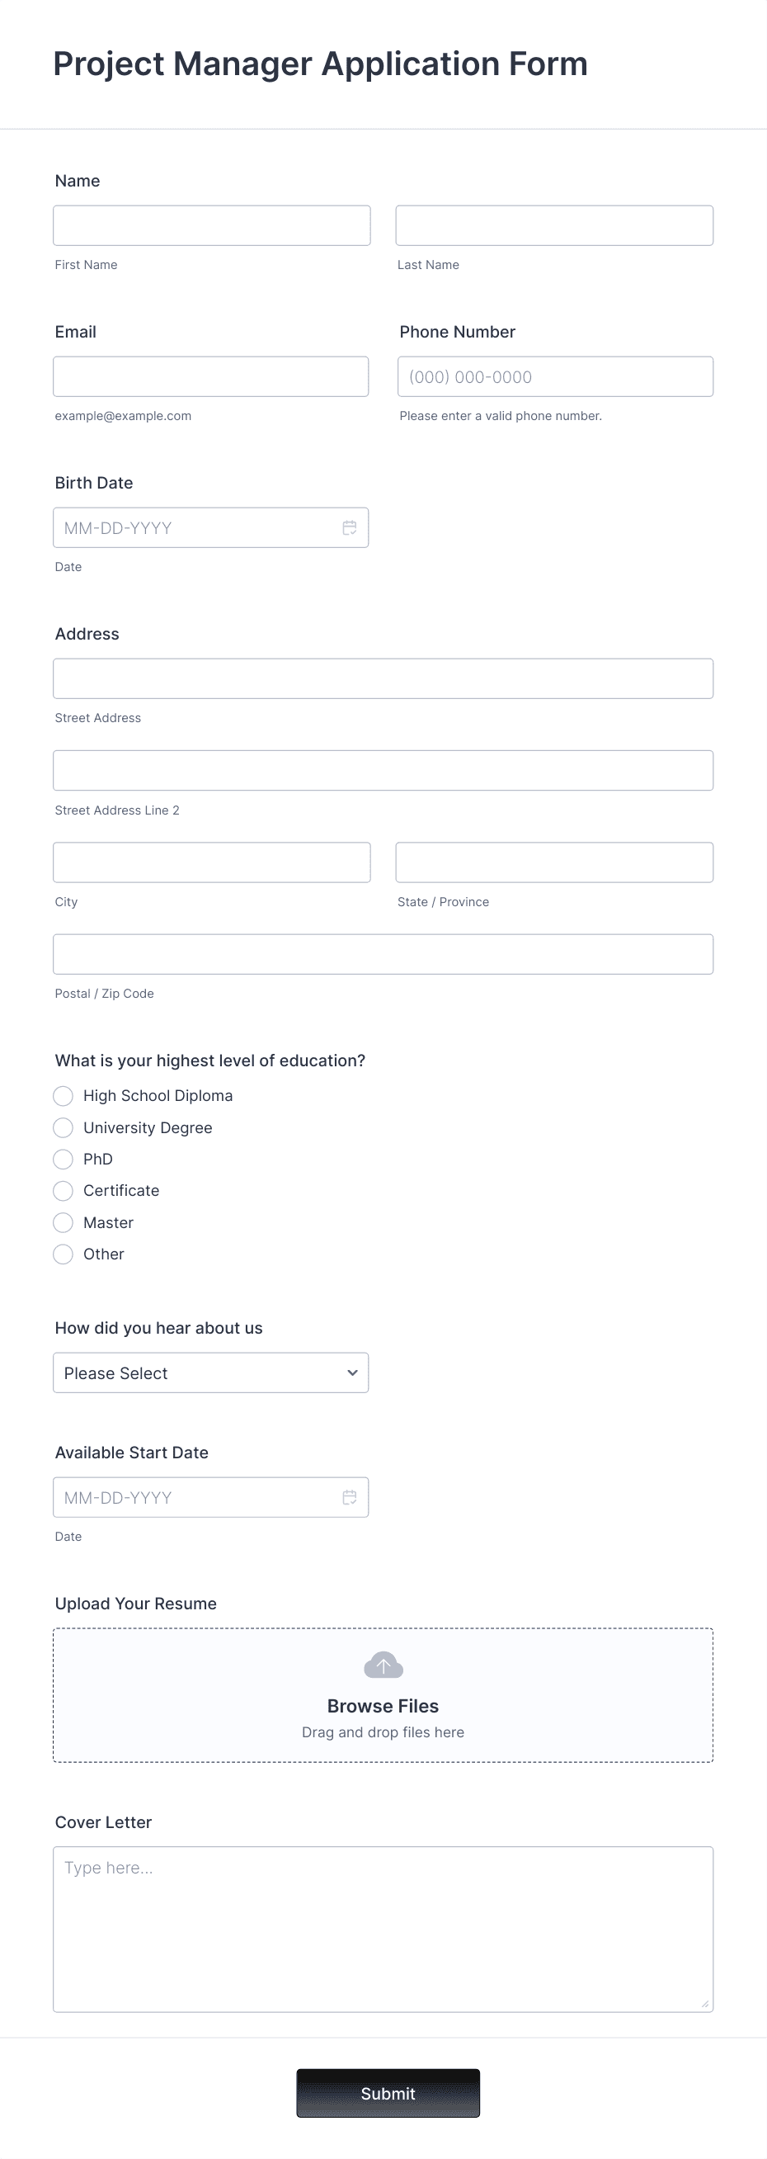Select the Master education option
767x2159 pixels.
coord(63,1222)
